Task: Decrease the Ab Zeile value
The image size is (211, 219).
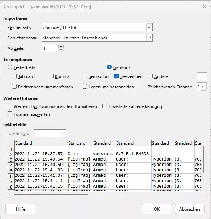Action: point(61,50)
